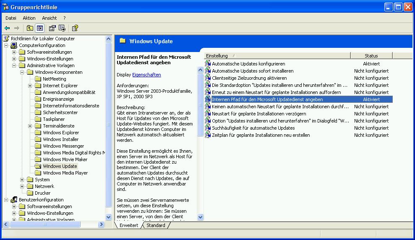The image size is (415, 240).
Task: Toggle the Show/Hide console tree icon
Action: click(x=40, y=28)
